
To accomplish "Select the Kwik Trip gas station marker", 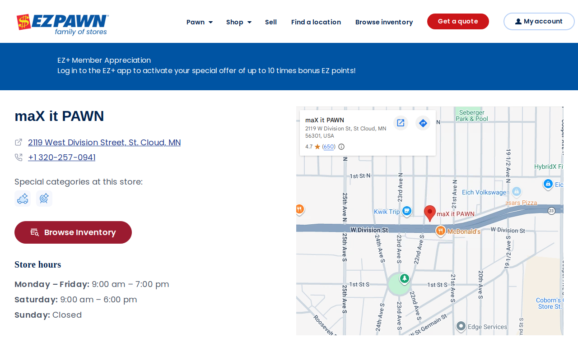I will (x=407, y=211).
